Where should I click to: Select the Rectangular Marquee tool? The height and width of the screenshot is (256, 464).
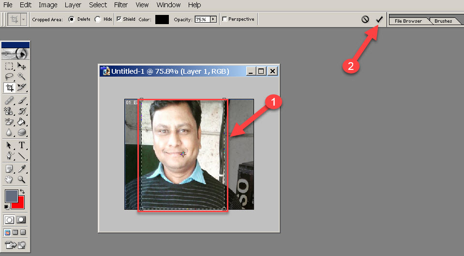point(9,66)
